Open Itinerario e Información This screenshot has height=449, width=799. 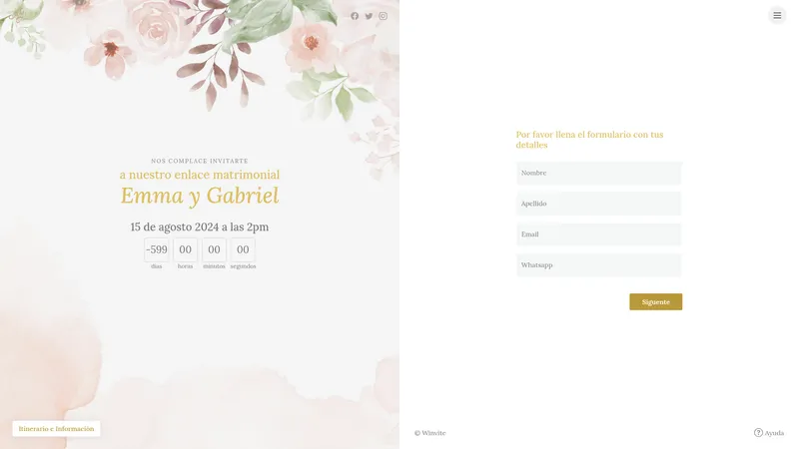coord(56,429)
